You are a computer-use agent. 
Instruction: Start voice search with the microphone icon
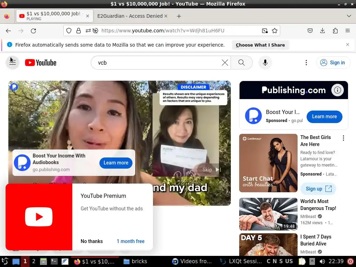point(265,63)
